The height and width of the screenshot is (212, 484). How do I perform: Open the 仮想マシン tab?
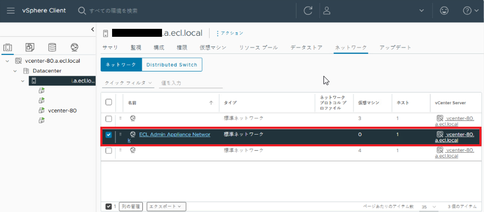coord(213,48)
